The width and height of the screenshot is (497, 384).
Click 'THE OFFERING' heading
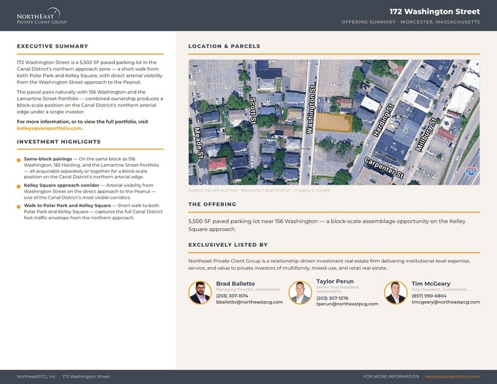[212, 204]
